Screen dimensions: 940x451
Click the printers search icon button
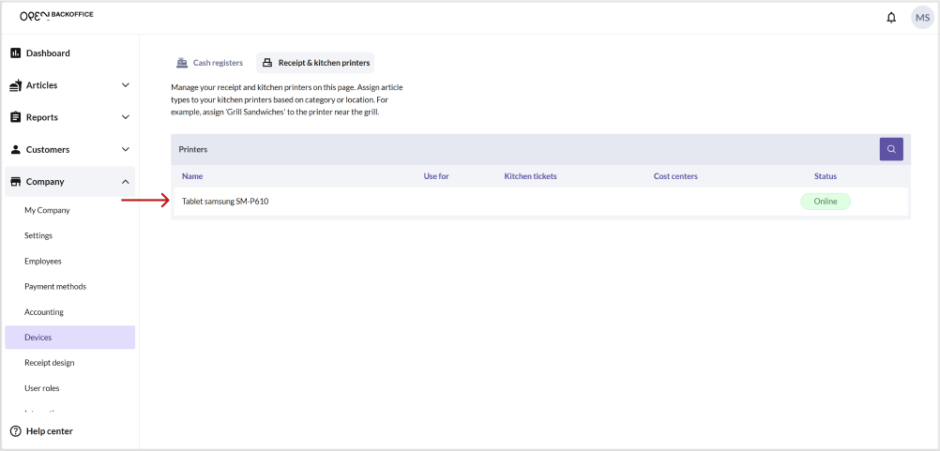tap(891, 149)
